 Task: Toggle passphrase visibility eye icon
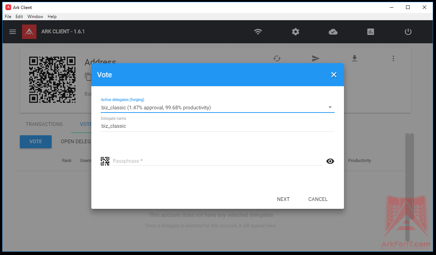[330, 161]
